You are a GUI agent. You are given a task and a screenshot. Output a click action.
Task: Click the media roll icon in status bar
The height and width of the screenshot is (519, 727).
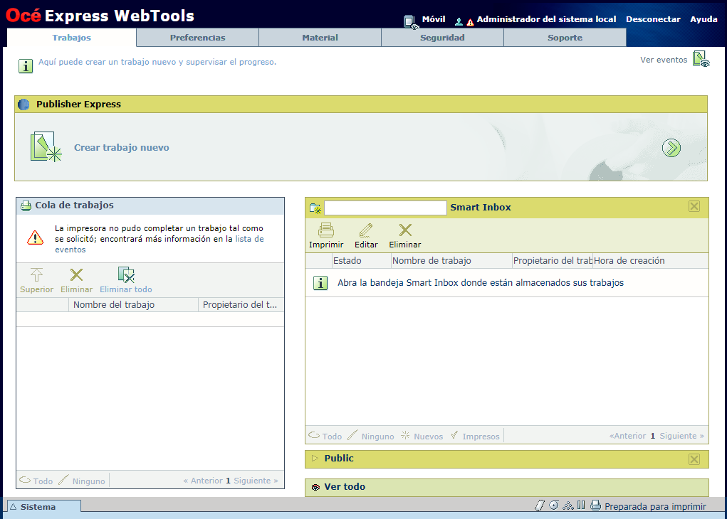(554, 505)
